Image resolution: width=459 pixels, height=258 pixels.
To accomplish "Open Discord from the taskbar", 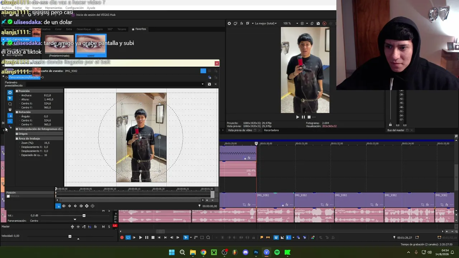I will pyautogui.click(x=245, y=252).
